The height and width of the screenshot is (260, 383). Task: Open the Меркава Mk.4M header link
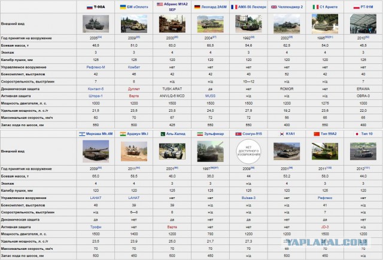coord(99,134)
